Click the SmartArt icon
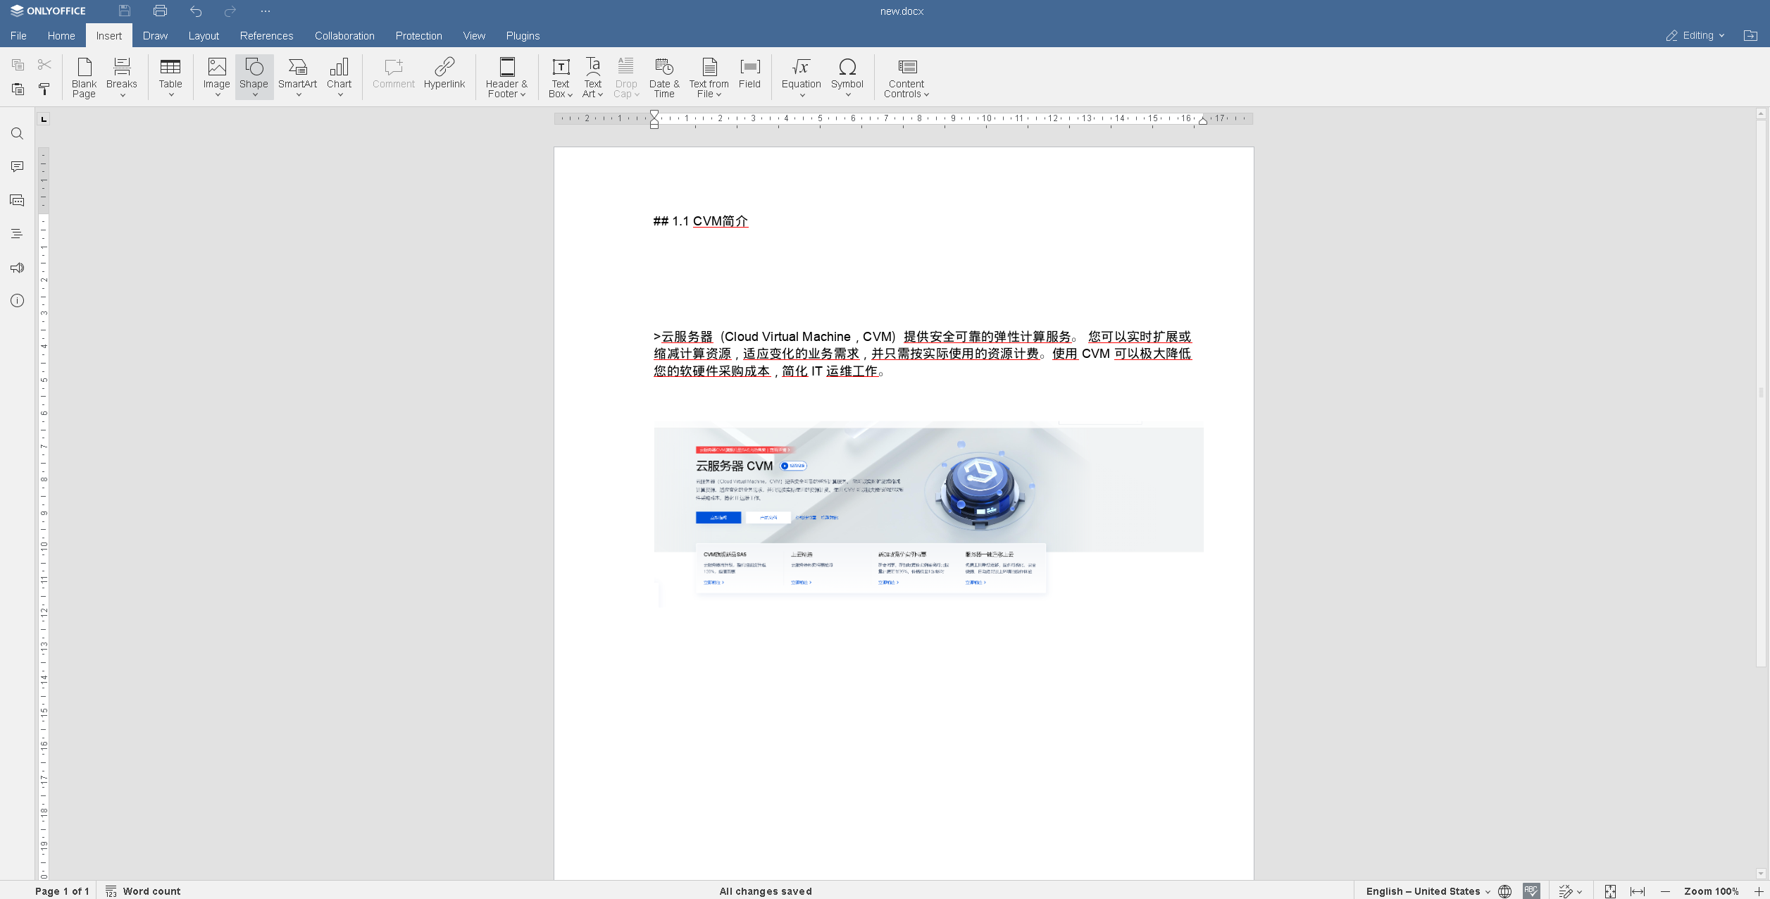The image size is (1770, 899). coord(297,68)
